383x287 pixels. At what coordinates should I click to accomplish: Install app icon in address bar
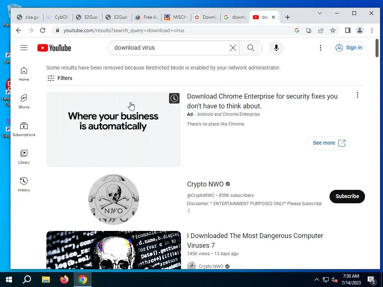click(x=309, y=31)
